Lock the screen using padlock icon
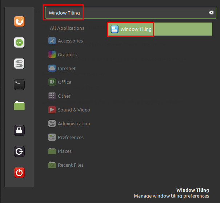220x203 pixels. coord(19,130)
